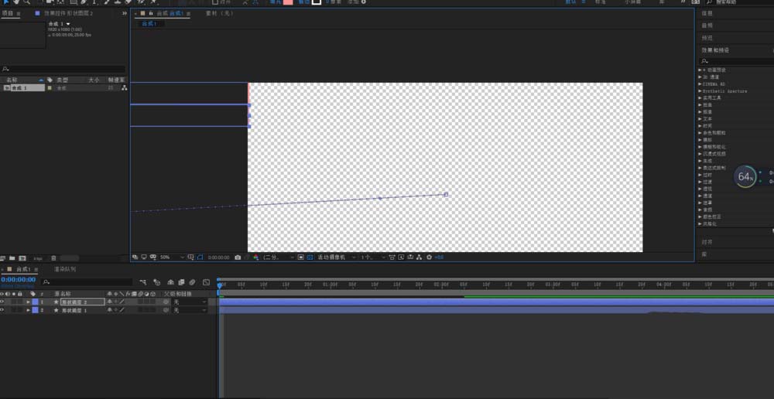Screen dimensions: 774x399
Task: Hide layer 形状图层 2 with eye icon
Action: [2, 302]
